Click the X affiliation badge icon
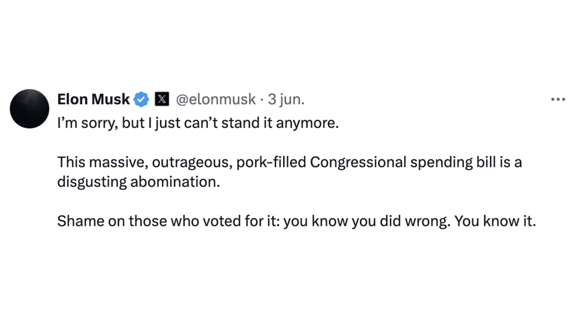The height and width of the screenshot is (326, 581). click(162, 99)
